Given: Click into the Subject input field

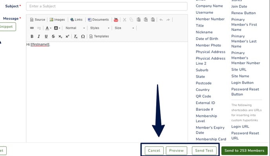Looking at the screenshot, I should [107, 6].
